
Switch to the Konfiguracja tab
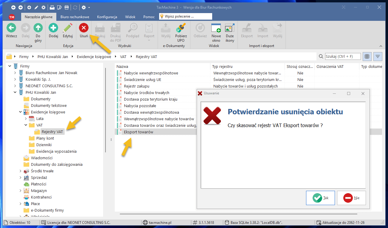tap(107, 17)
